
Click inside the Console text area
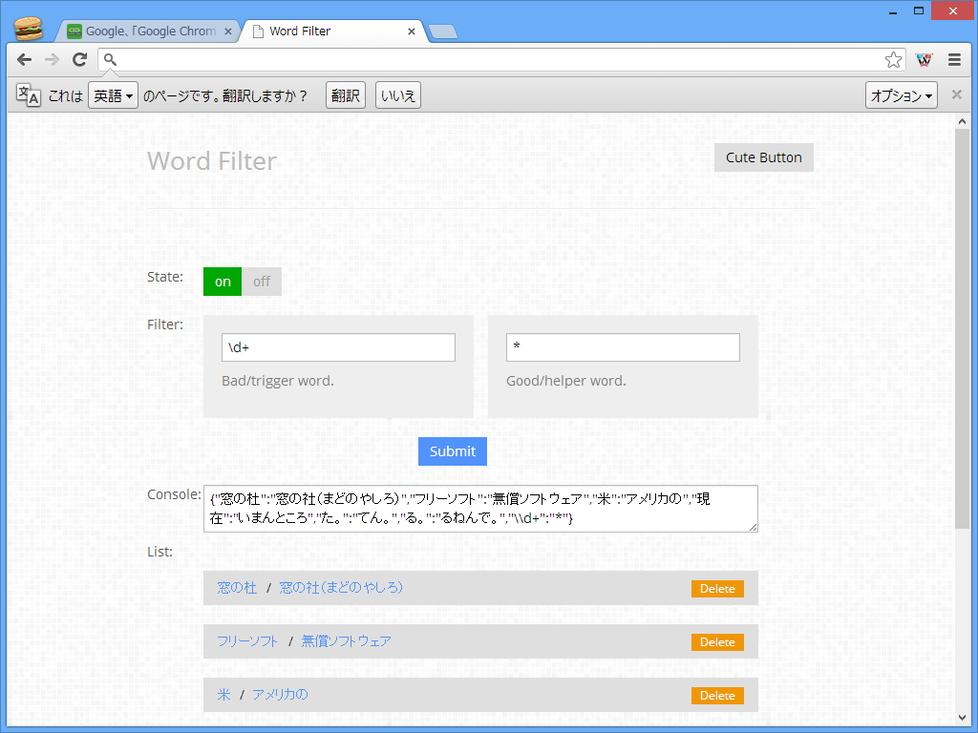click(x=480, y=508)
